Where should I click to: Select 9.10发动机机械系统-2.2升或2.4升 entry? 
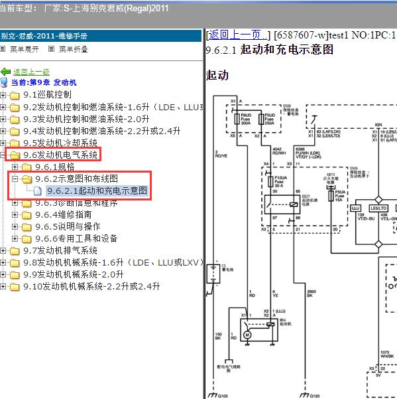click(91, 287)
